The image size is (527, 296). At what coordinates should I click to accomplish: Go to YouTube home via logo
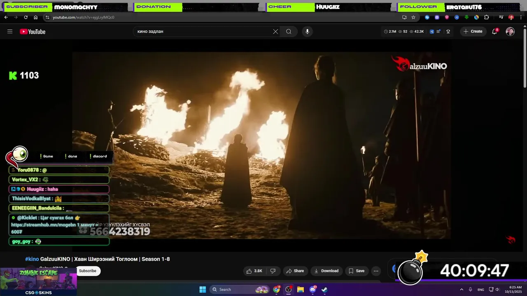click(x=33, y=32)
